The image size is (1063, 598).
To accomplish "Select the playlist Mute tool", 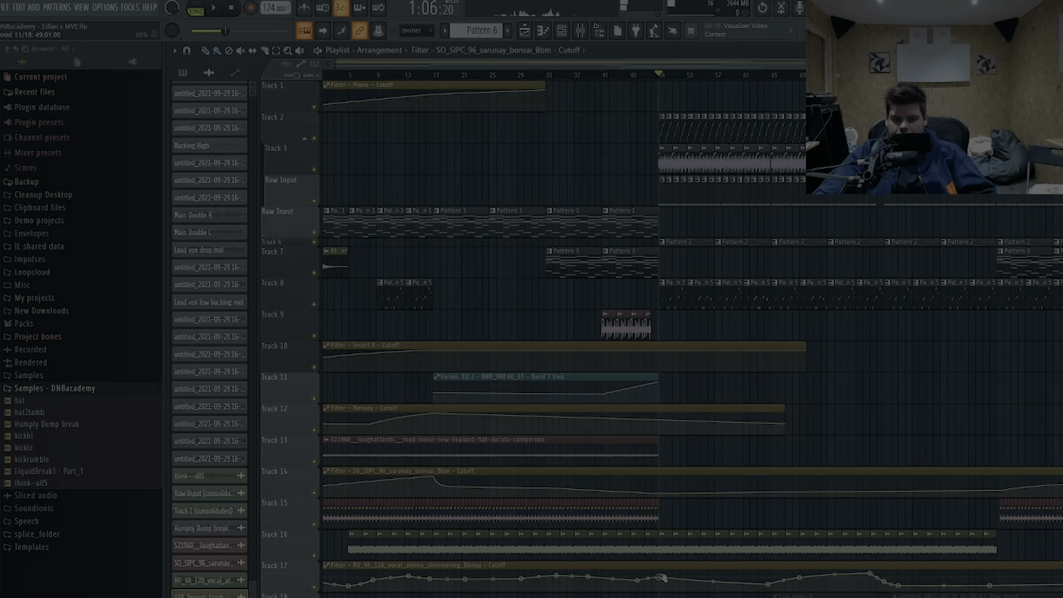I will tap(240, 50).
